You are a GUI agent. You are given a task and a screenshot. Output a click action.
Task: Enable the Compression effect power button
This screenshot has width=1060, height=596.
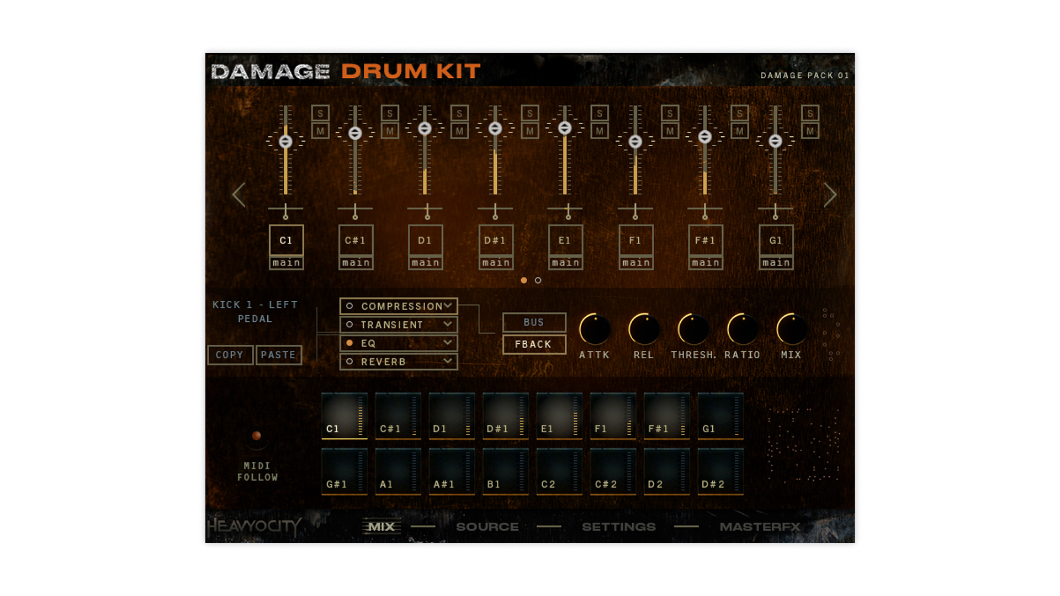pos(349,306)
